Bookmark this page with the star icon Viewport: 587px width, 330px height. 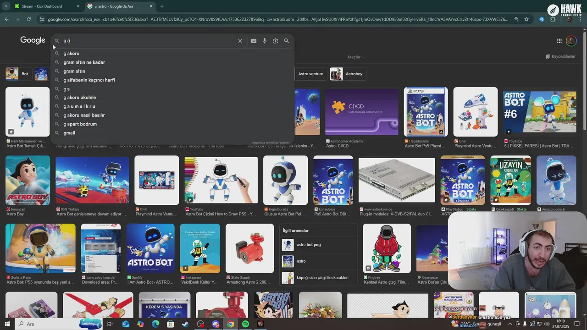coord(526,19)
